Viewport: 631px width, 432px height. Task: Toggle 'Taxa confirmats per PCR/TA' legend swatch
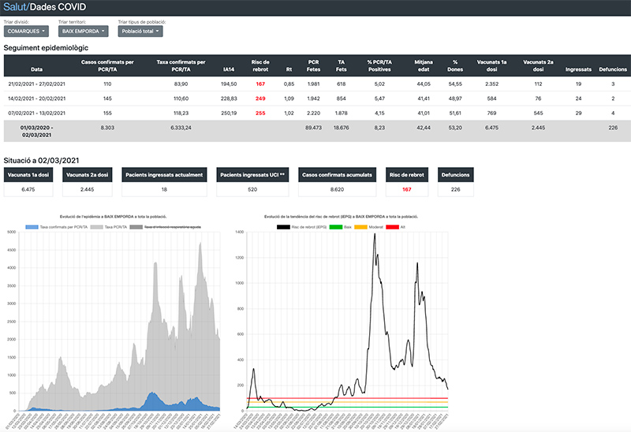point(32,227)
